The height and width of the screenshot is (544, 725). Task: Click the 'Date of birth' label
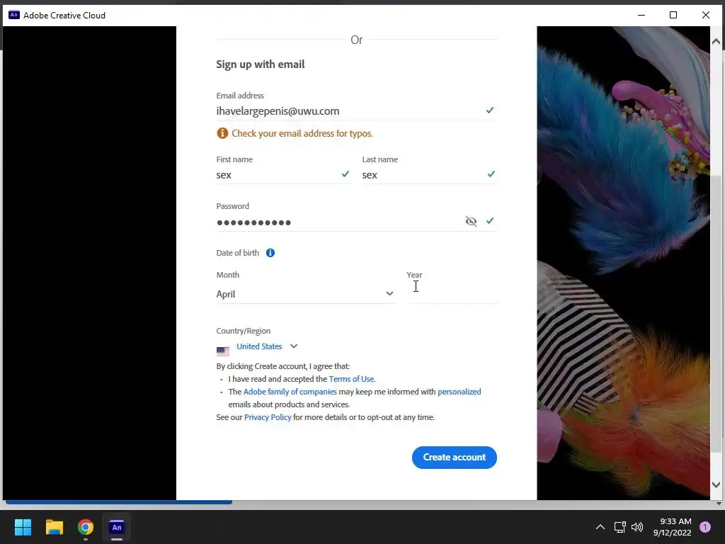[238, 253]
